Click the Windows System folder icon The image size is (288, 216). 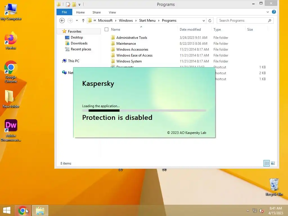113,61
